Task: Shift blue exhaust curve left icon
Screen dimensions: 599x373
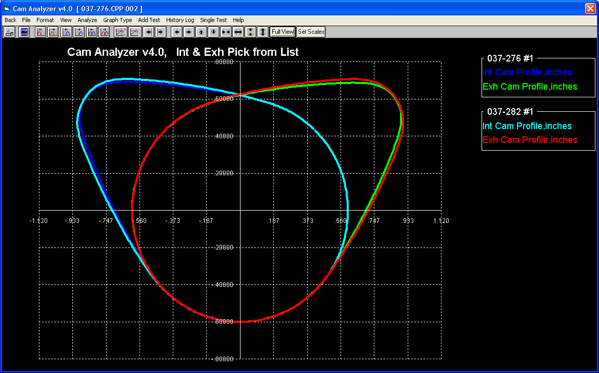Action: [67, 32]
